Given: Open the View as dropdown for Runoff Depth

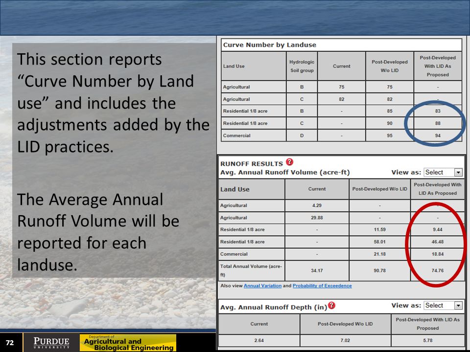Looking at the screenshot, I should (443, 305).
